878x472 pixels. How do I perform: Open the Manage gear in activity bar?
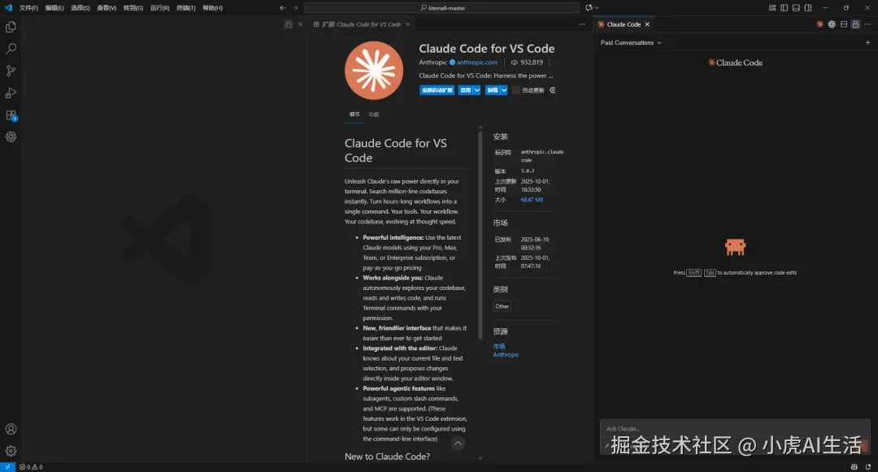coord(11,451)
